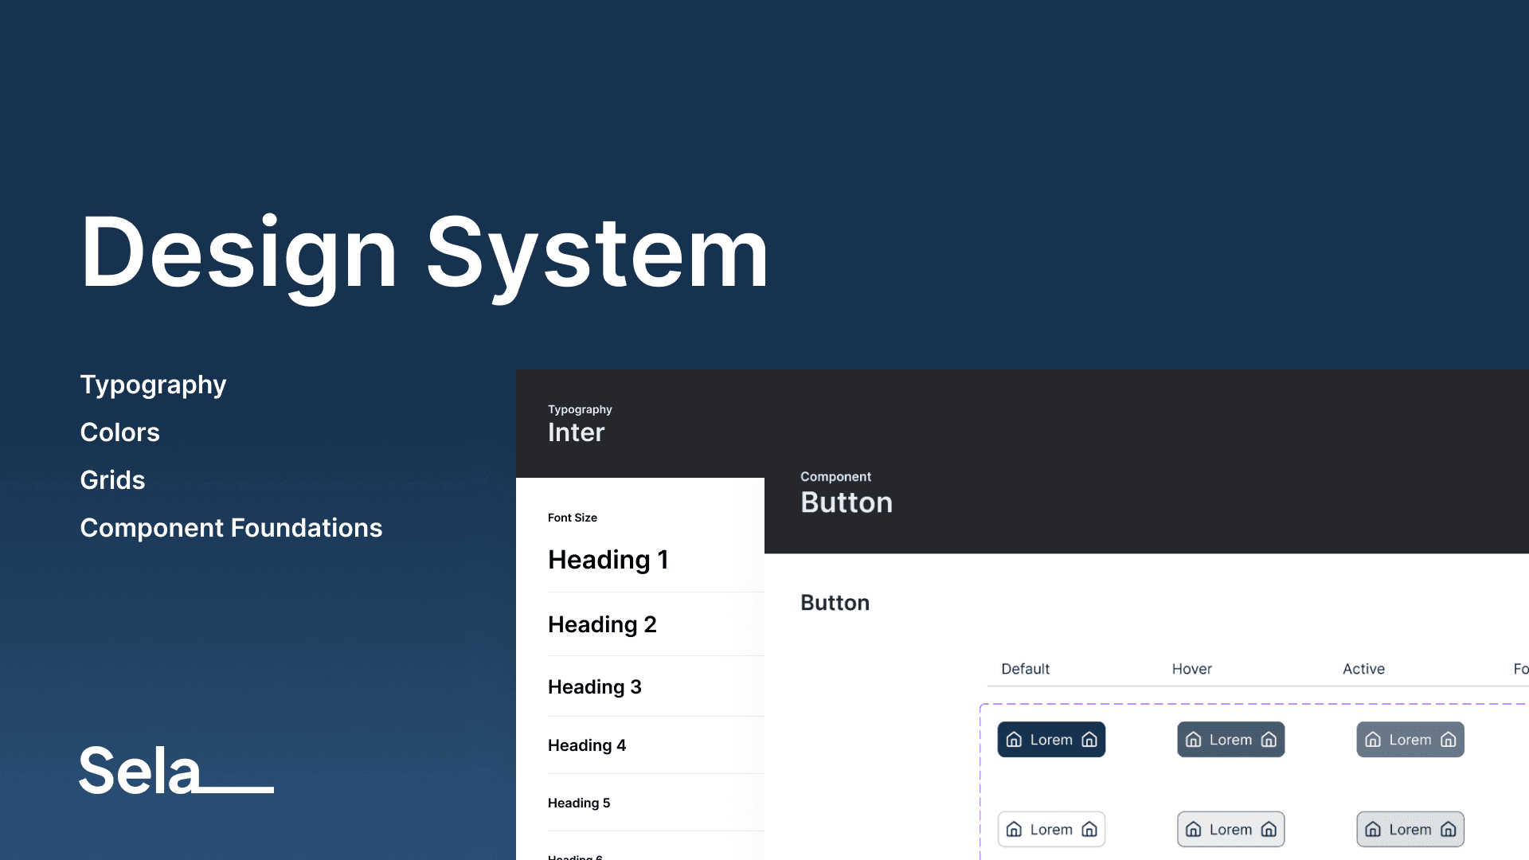Open the Colors section link
This screenshot has width=1529, height=860.
[119, 432]
